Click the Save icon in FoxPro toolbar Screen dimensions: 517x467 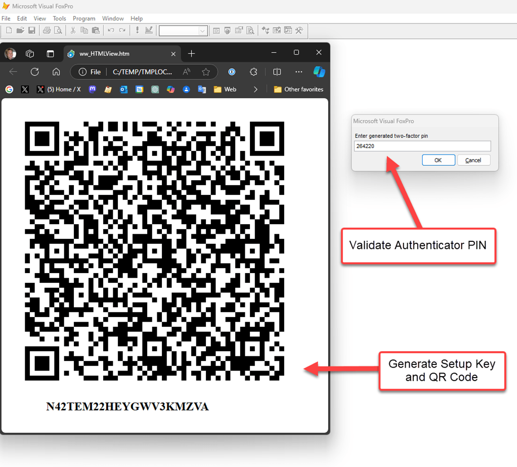(32, 31)
